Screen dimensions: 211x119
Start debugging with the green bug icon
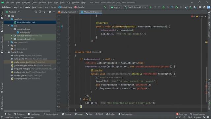[x=164, y=7]
